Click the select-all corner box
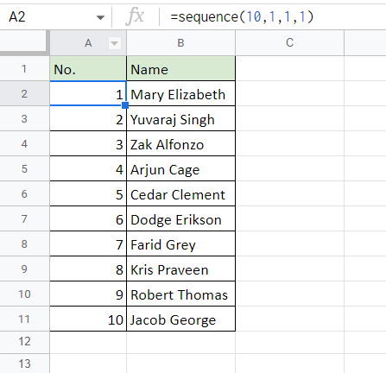 click(24, 42)
